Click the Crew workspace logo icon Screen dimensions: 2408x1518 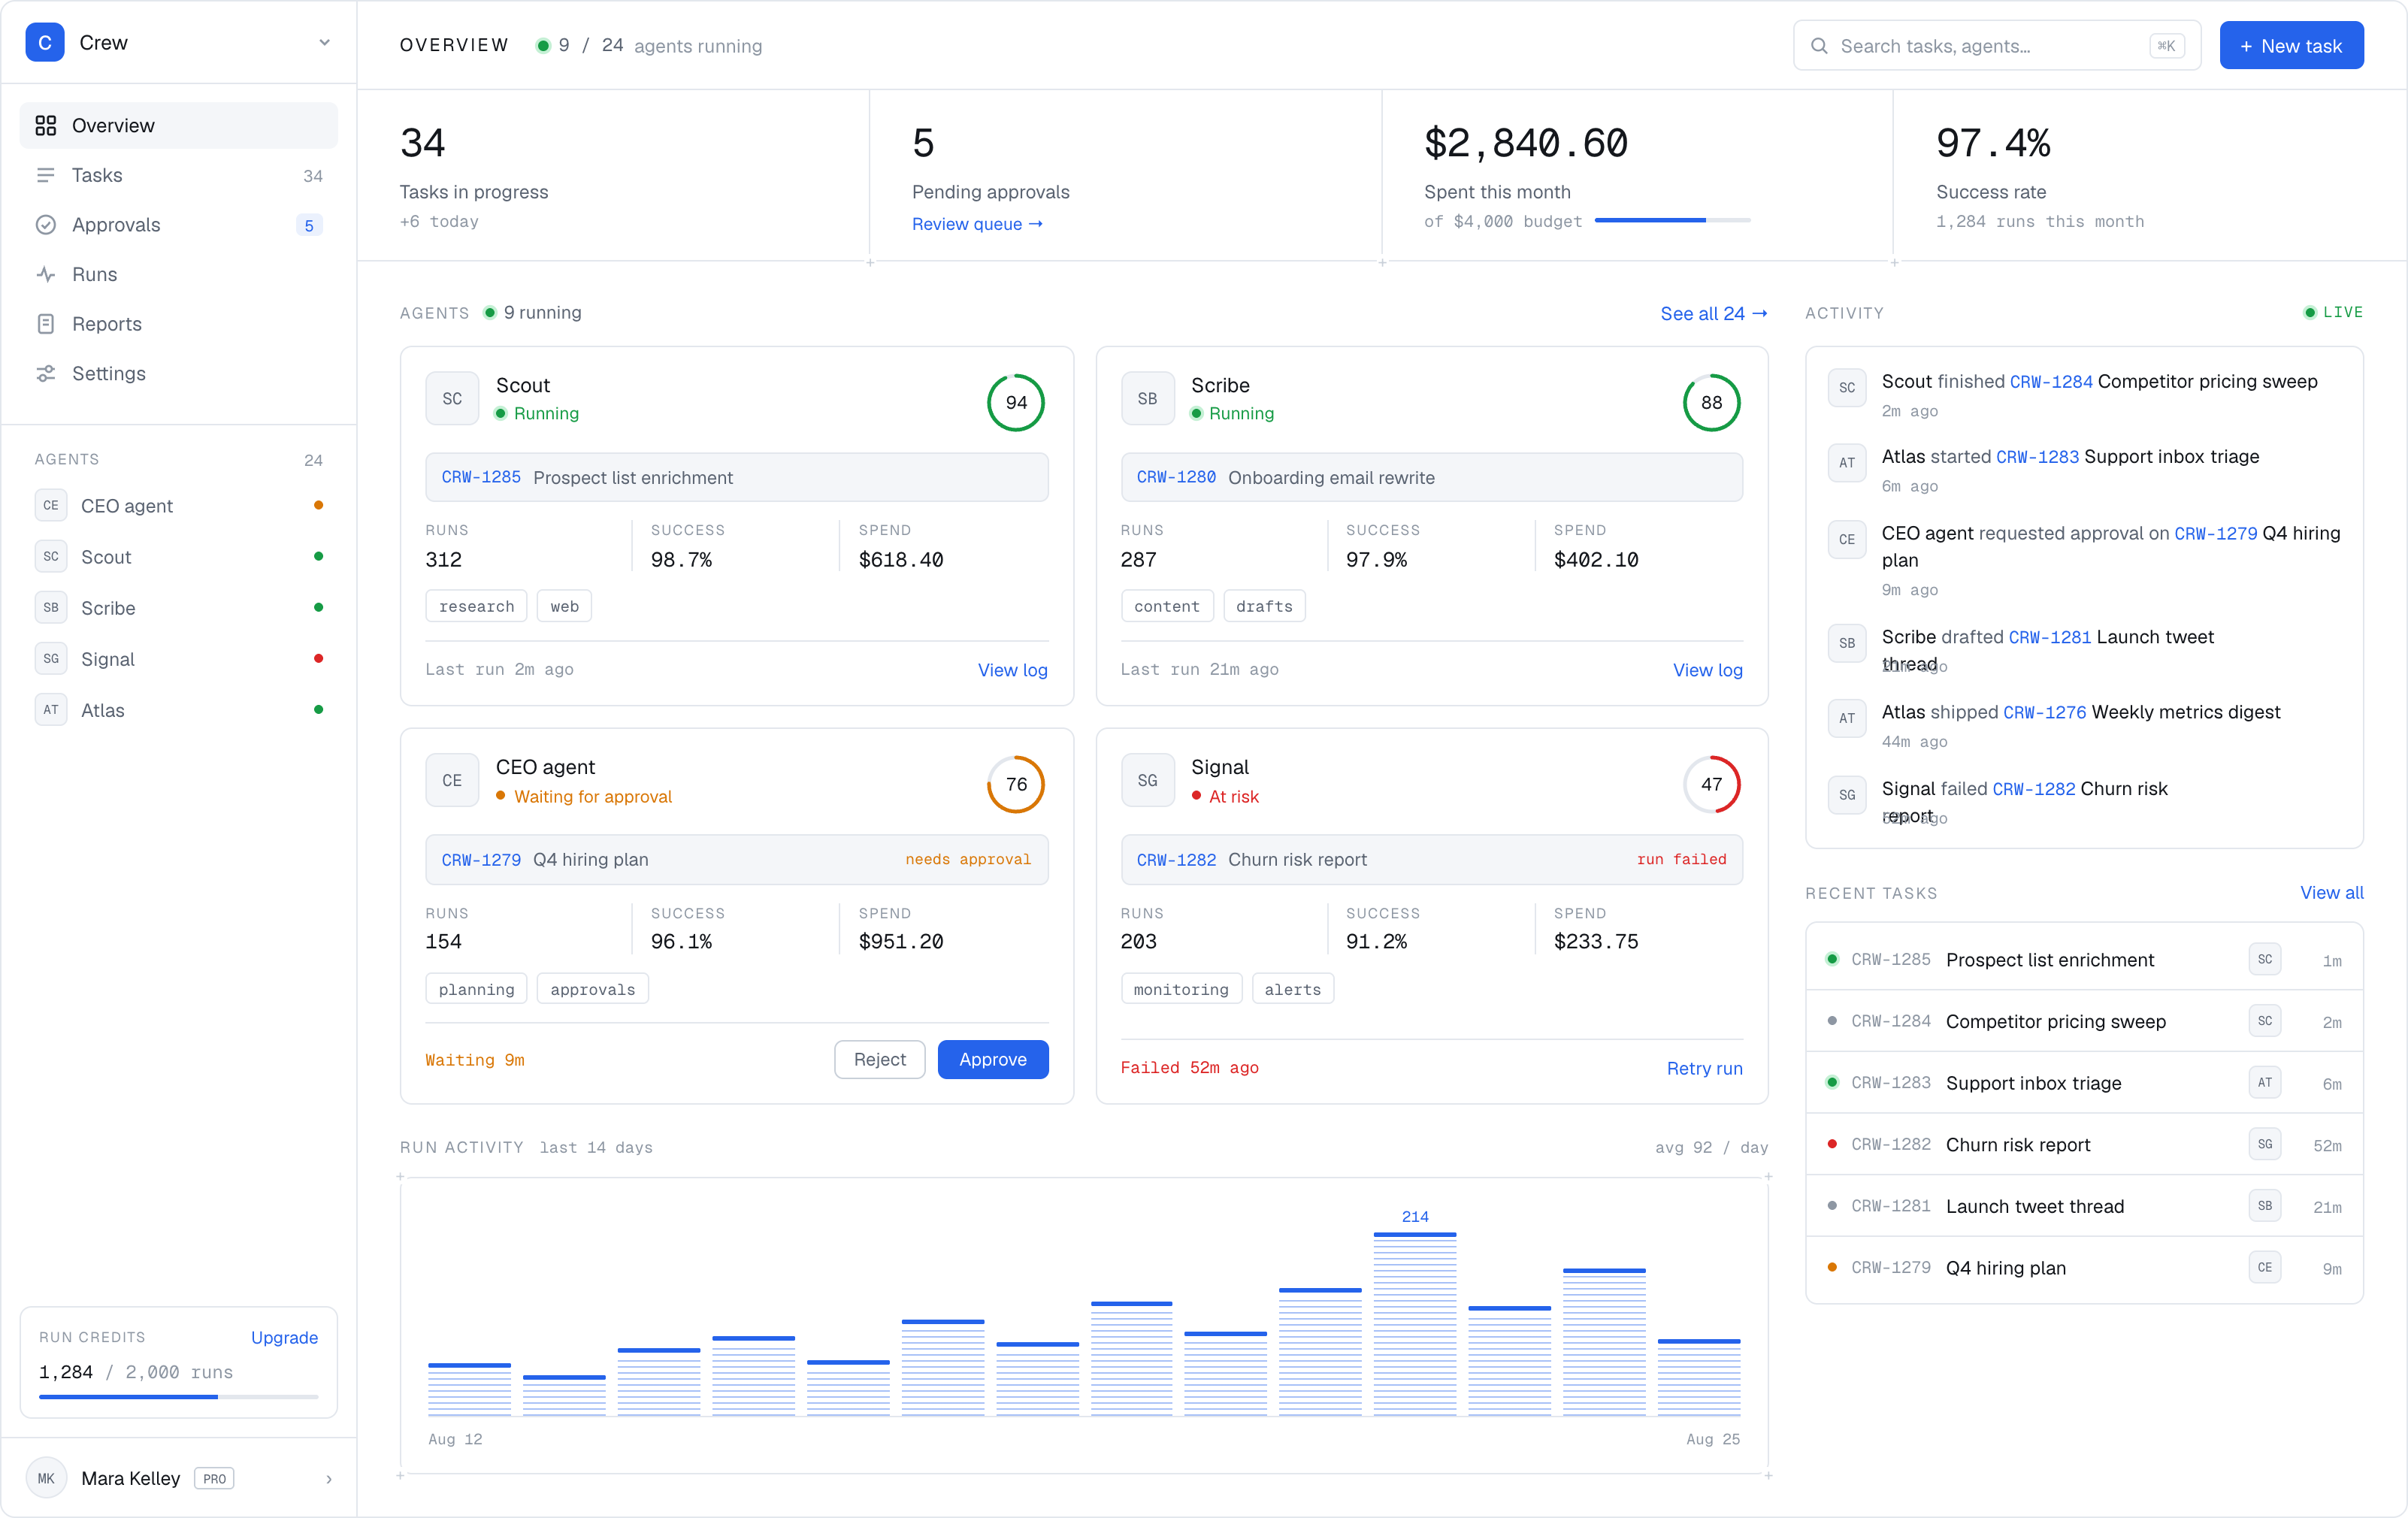pos(44,43)
